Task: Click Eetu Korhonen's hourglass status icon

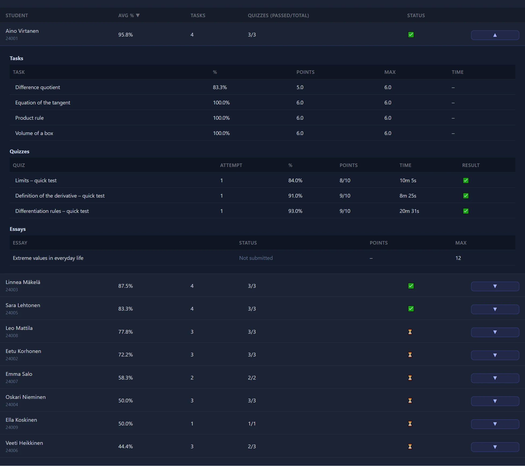Action: pos(410,355)
